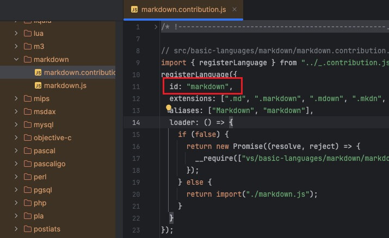Click line number 11 in the gutter

[136, 87]
